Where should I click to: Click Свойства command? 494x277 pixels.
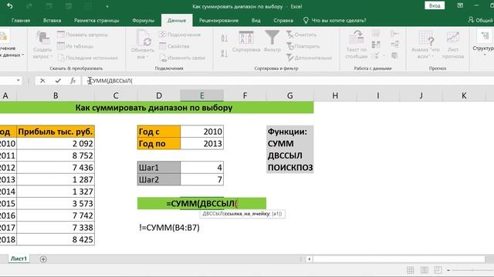[174, 46]
